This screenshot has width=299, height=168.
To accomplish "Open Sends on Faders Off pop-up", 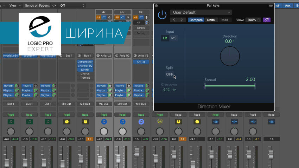I will coord(72,6).
